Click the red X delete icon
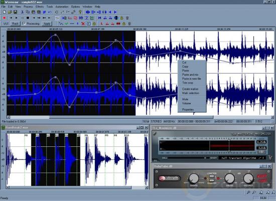 (83, 24)
